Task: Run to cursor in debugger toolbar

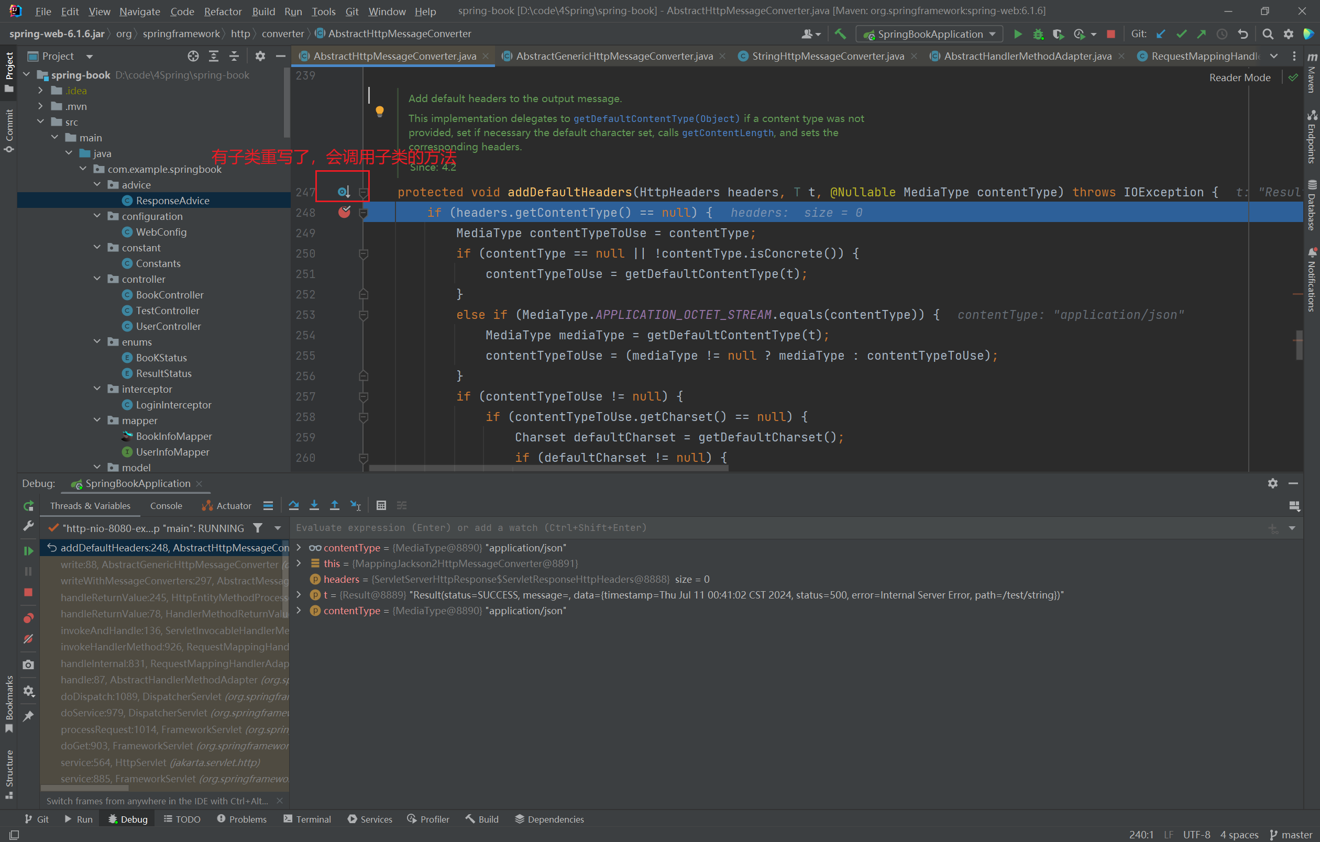Action: pos(355,505)
